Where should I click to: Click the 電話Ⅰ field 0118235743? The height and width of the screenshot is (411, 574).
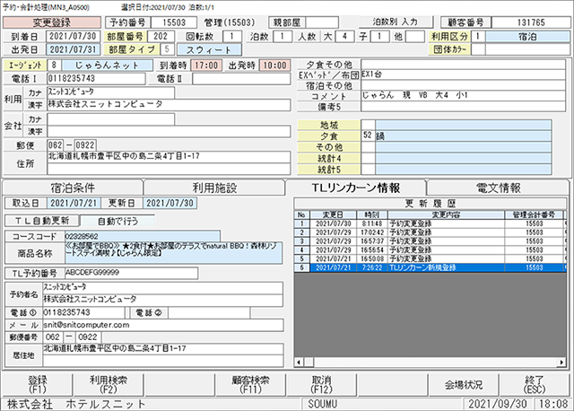click(96, 78)
